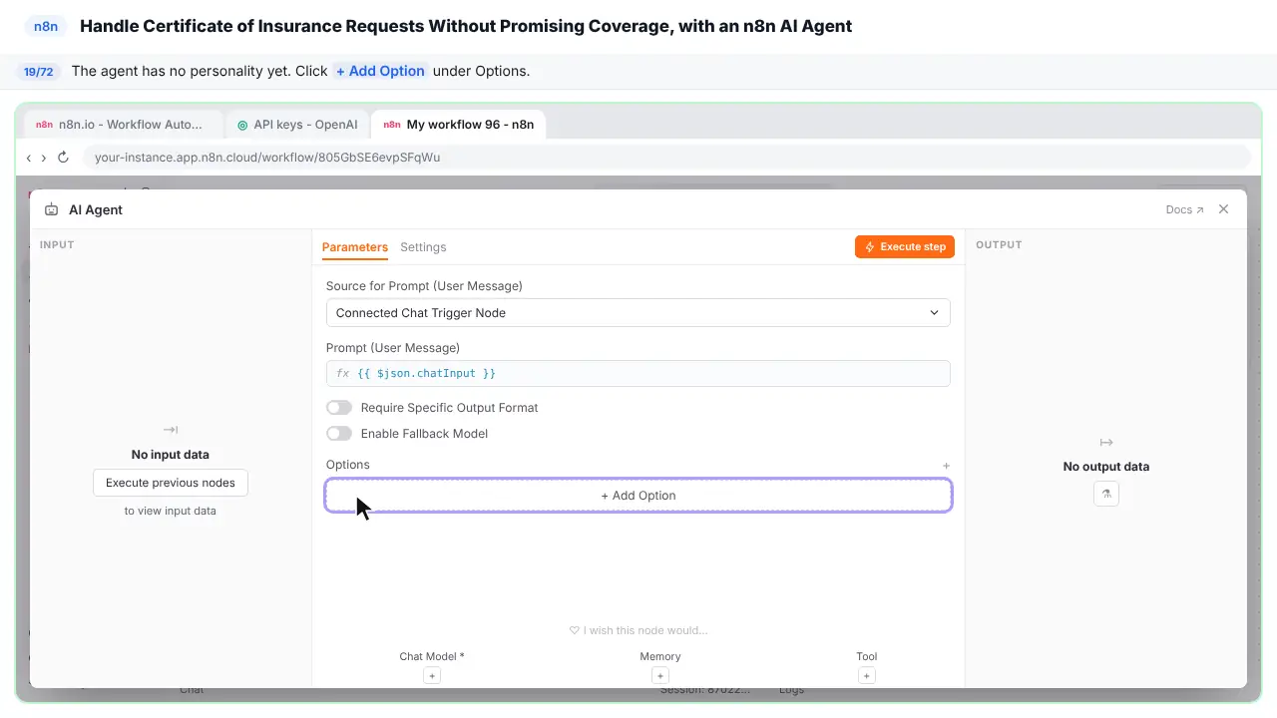
Task: Click the flask icon under No output data
Action: tap(1106, 494)
